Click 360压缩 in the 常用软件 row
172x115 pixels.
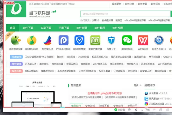[x=71, y=57]
